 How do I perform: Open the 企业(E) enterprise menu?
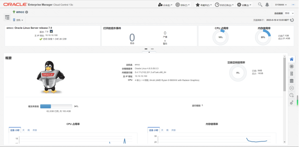(165, 5)
